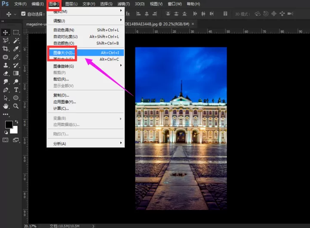The width and height of the screenshot is (310, 228).
Task: Toggle Quick Mask mode icon
Action: click(x=5, y=140)
